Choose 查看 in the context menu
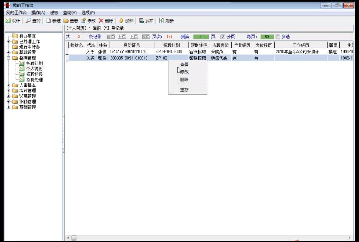Viewport: 359px width, 242px height. coord(188,65)
